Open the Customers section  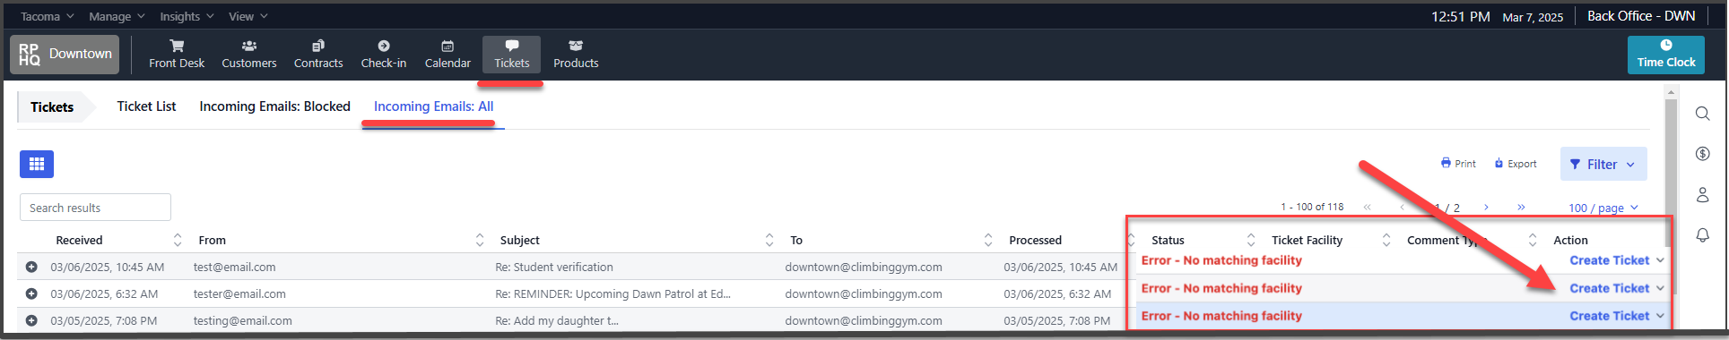coord(249,54)
